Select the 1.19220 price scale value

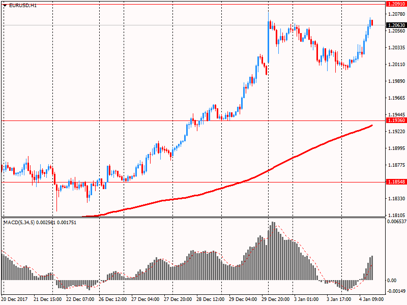click(x=397, y=132)
